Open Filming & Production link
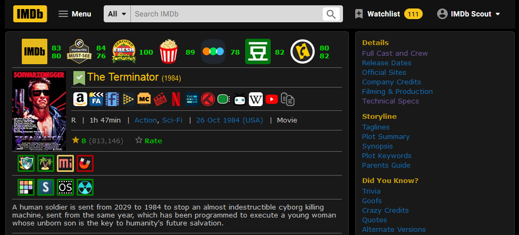The width and height of the screenshot is (519, 235). tap(397, 91)
